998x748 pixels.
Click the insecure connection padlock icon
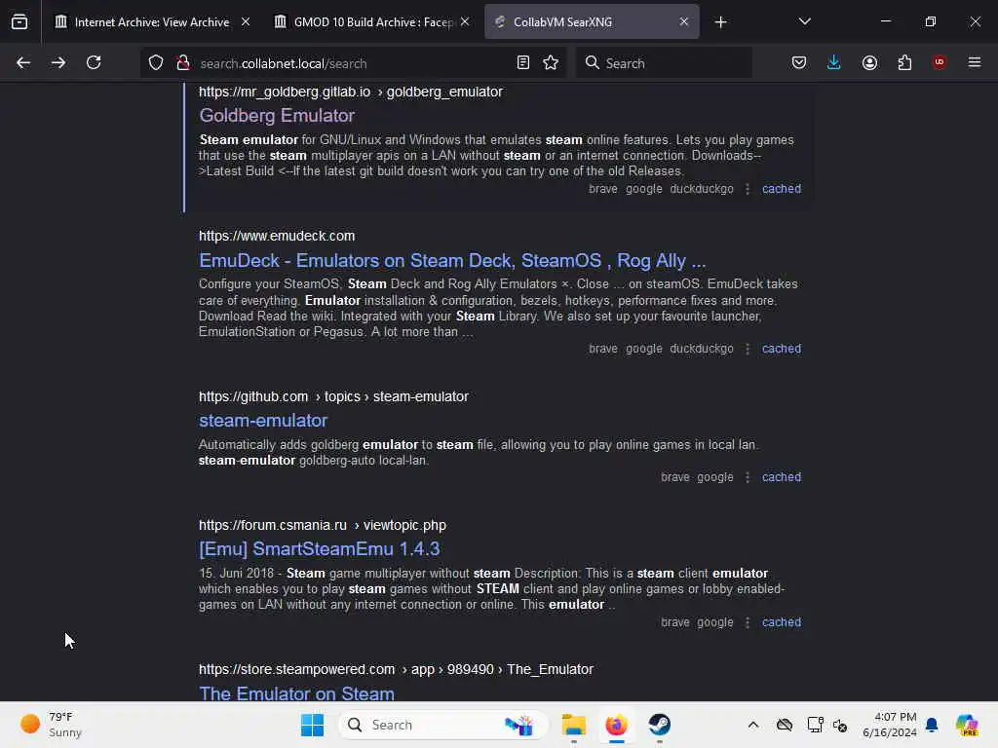183,63
